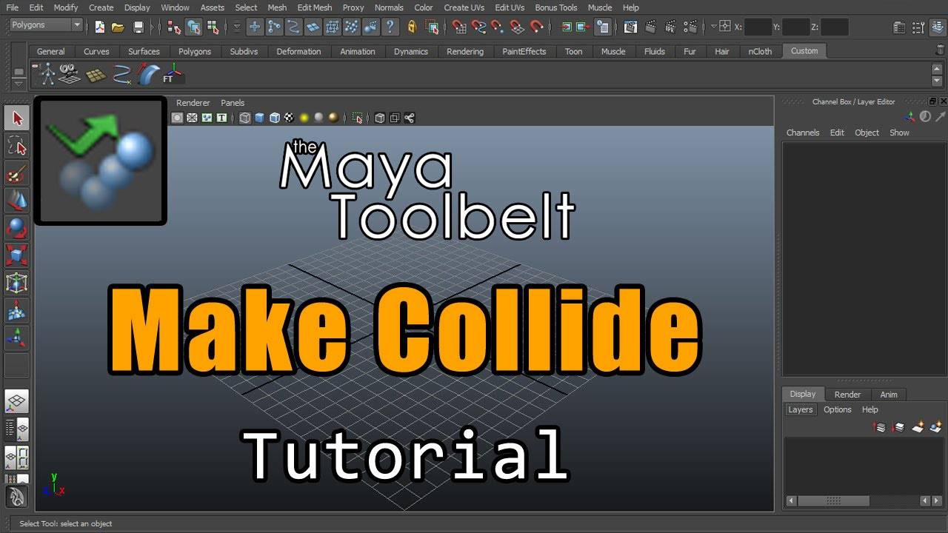
Task: Switch to the Render layer tab
Action: (x=847, y=395)
